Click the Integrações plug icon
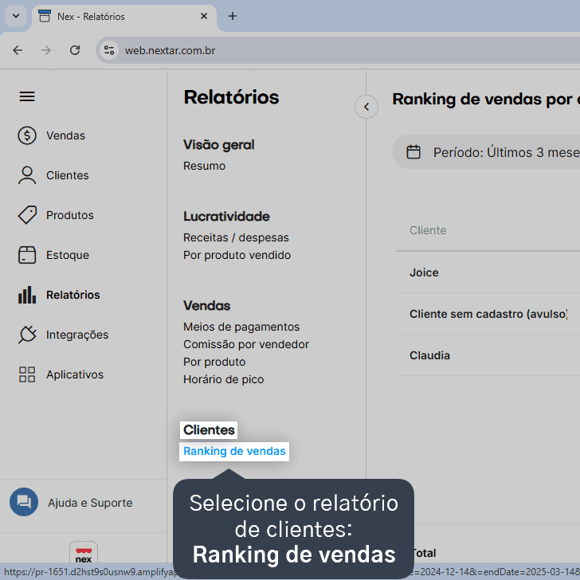580x580 pixels. [x=27, y=335]
